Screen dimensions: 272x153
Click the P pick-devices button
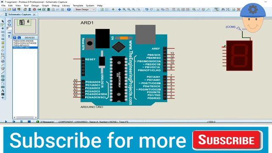click(x=15, y=38)
